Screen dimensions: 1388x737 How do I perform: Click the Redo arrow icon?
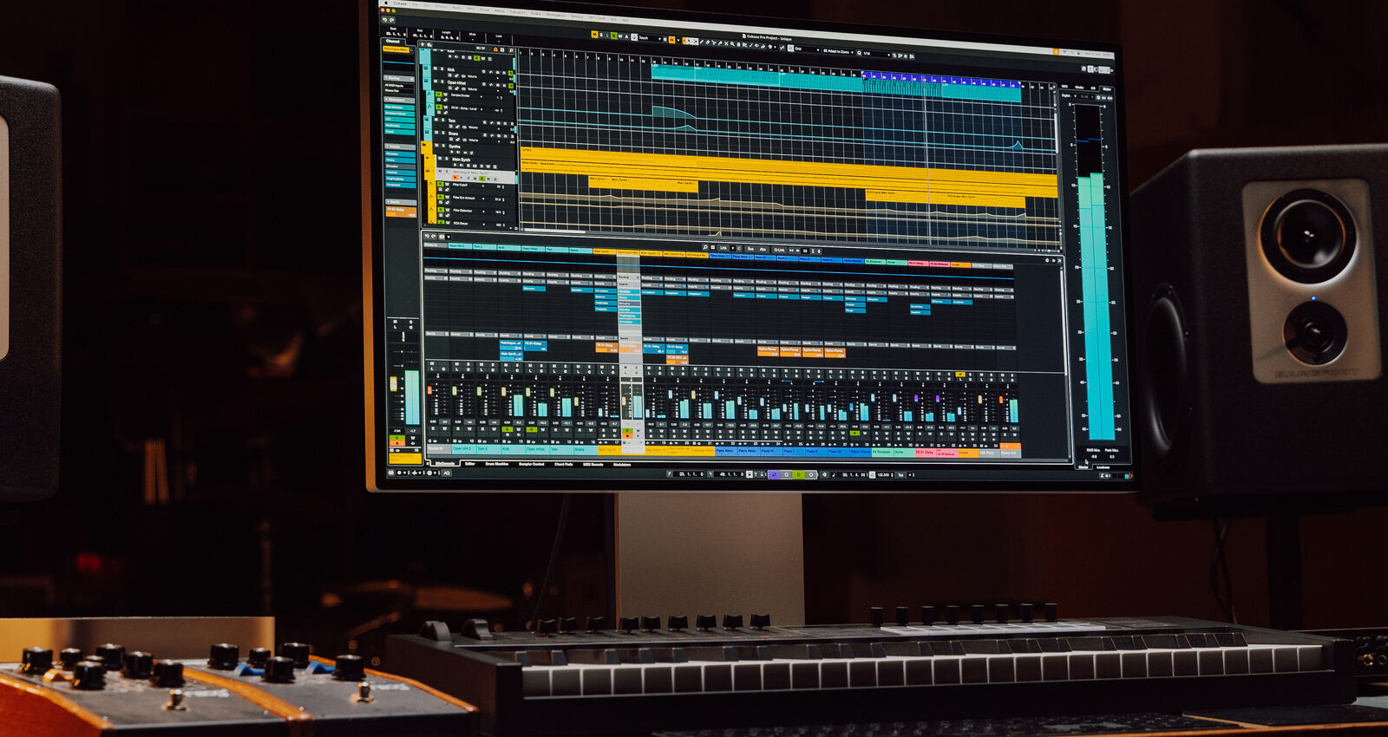pos(392,20)
